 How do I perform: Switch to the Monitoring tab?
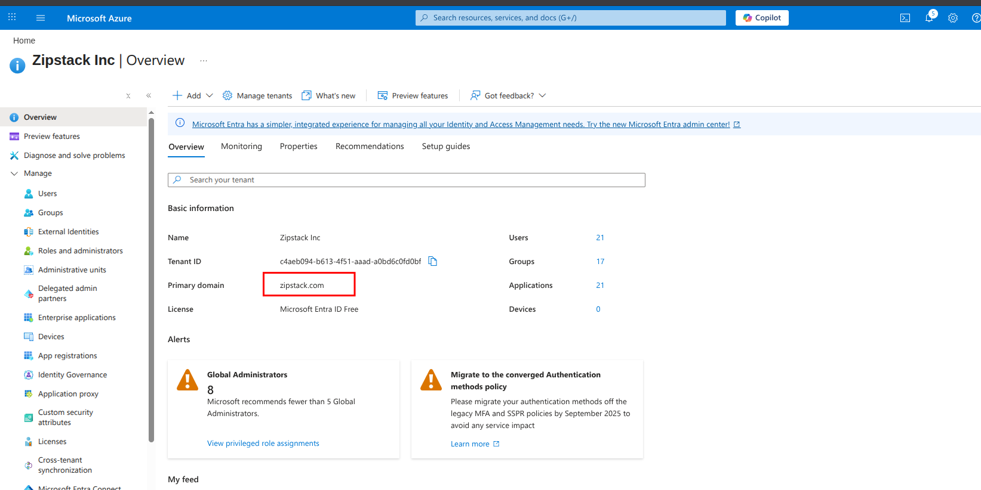241,147
